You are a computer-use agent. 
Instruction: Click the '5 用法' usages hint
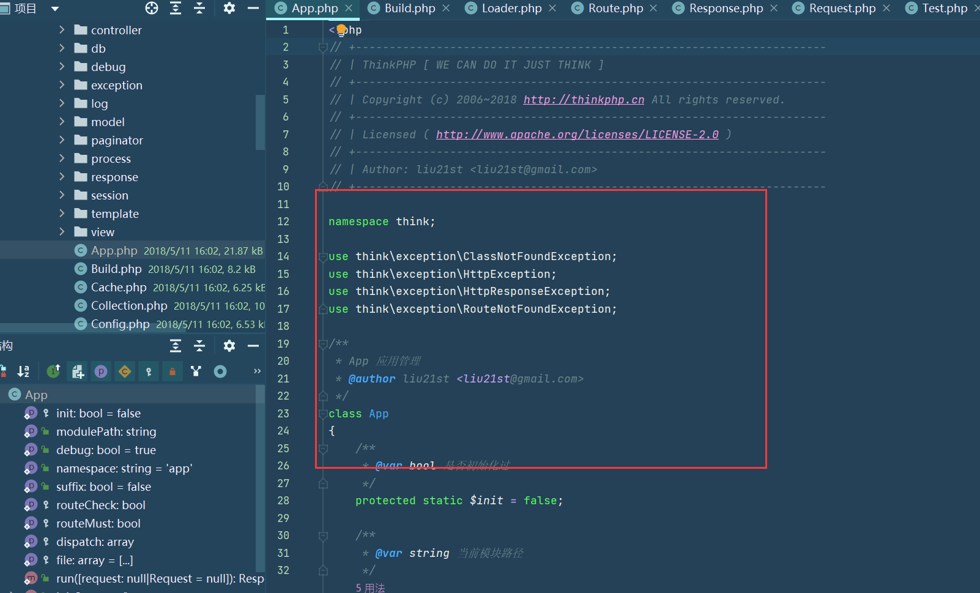(370, 587)
